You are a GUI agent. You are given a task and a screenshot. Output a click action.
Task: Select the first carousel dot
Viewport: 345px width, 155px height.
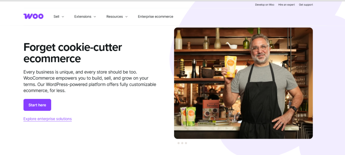point(179,143)
